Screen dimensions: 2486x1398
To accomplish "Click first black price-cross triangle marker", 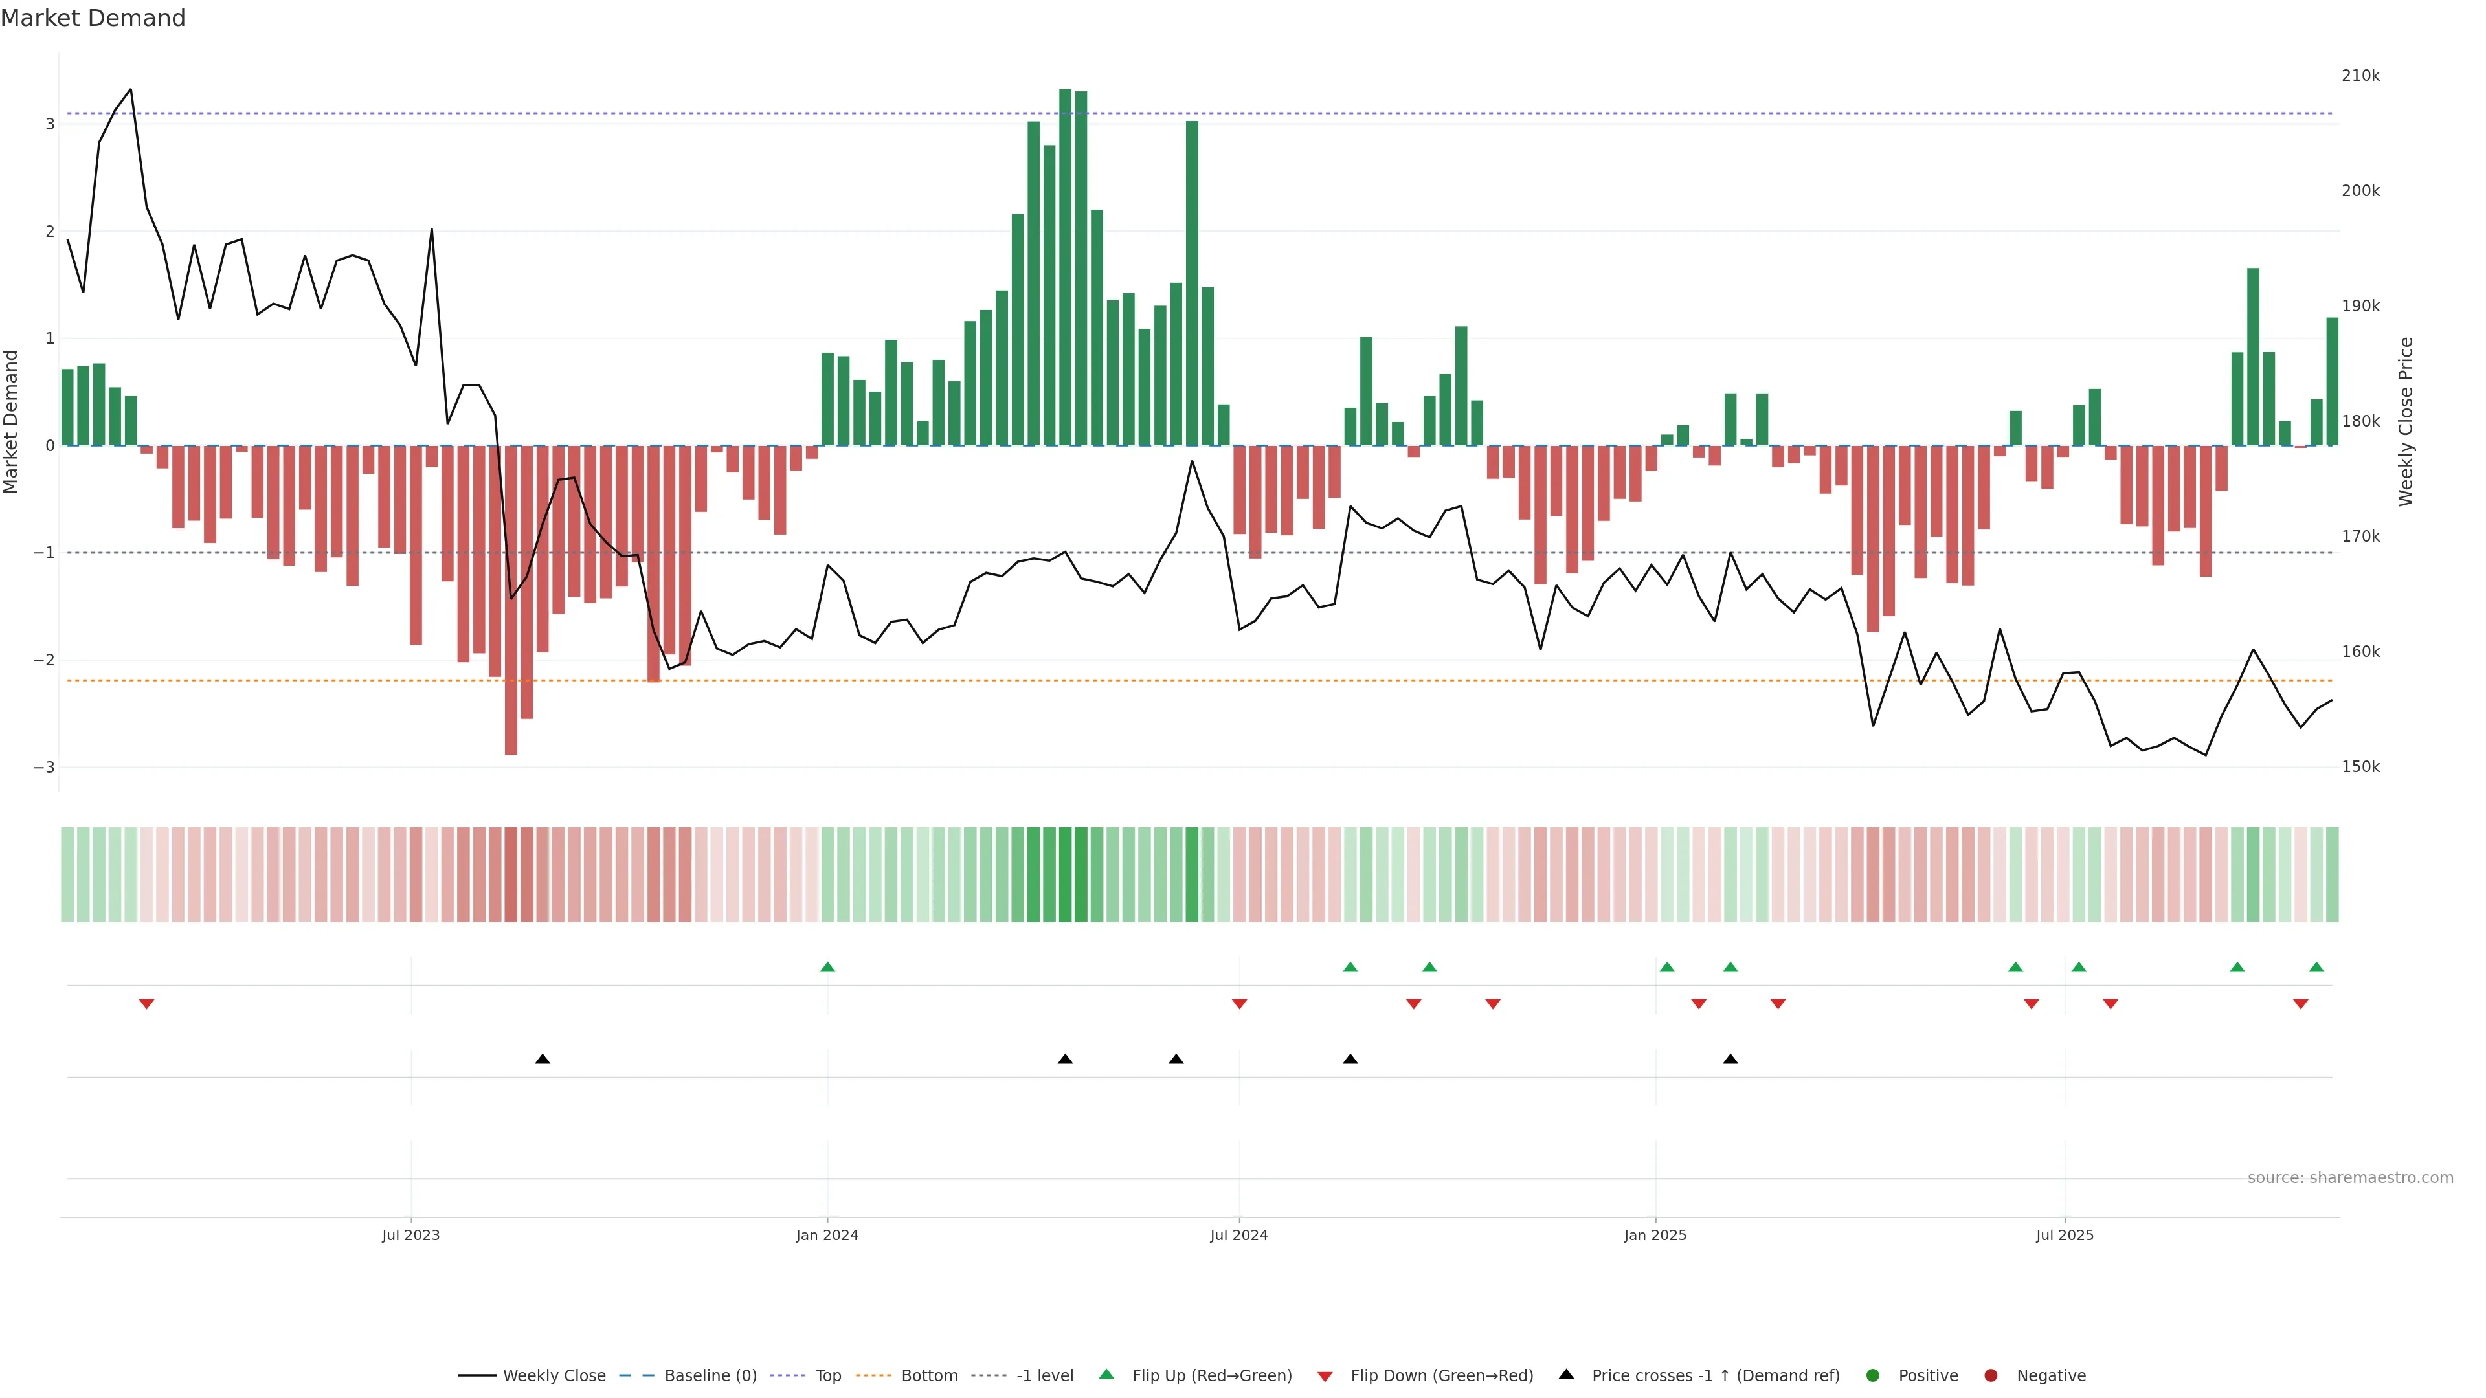I will click(543, 1060).
